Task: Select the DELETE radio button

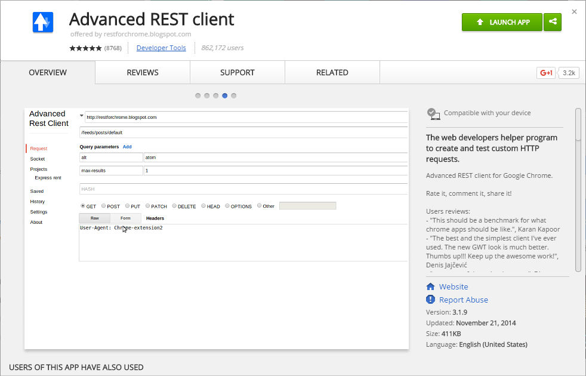Action: (x=174, y=205)
